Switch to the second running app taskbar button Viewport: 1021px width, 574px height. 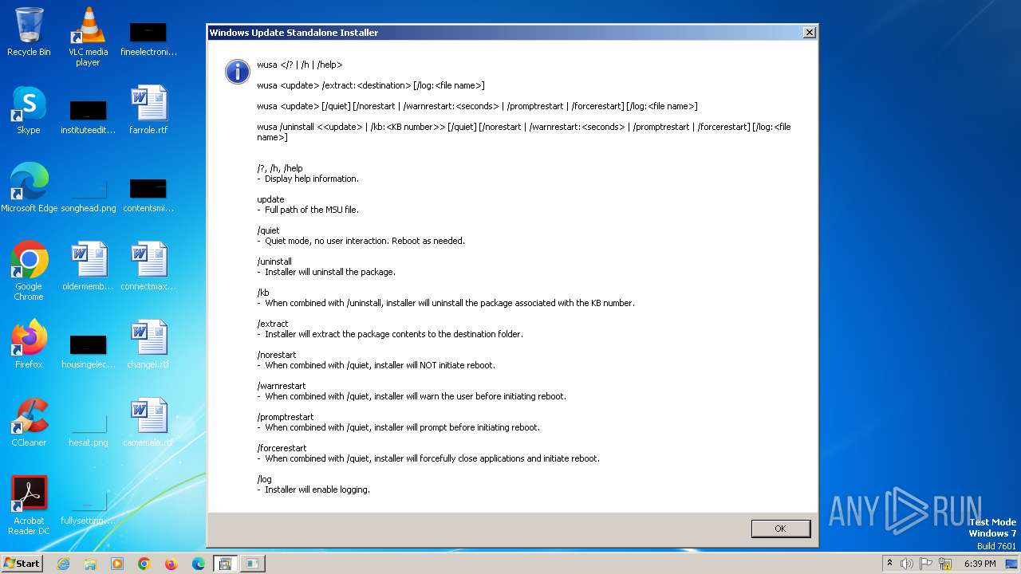[252, 564]
